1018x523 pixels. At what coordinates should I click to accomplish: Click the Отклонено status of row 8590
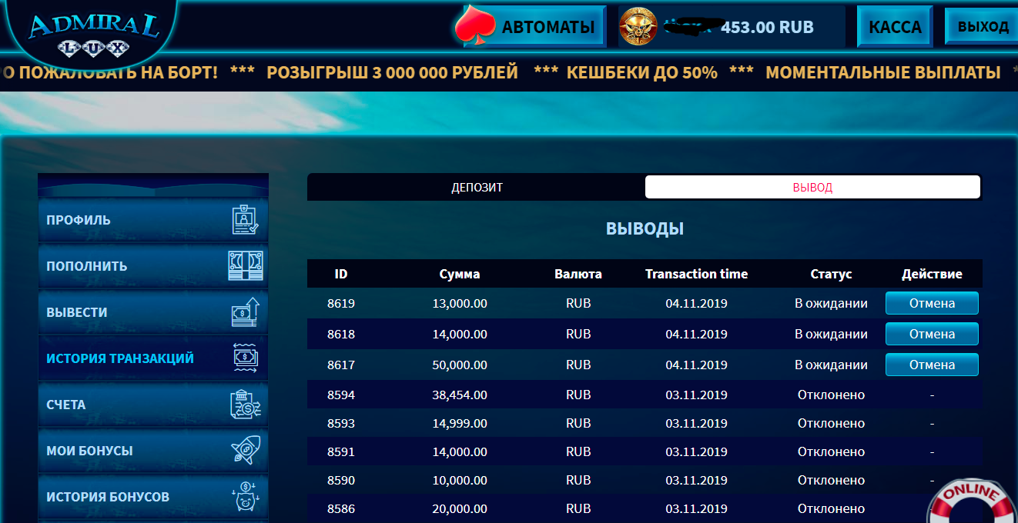click(831, 480)
